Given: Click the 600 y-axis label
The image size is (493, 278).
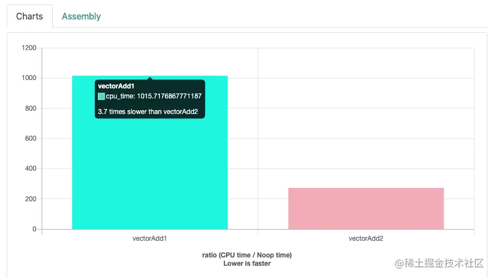Looking at the screenshot, I should [x=31, y=138].
